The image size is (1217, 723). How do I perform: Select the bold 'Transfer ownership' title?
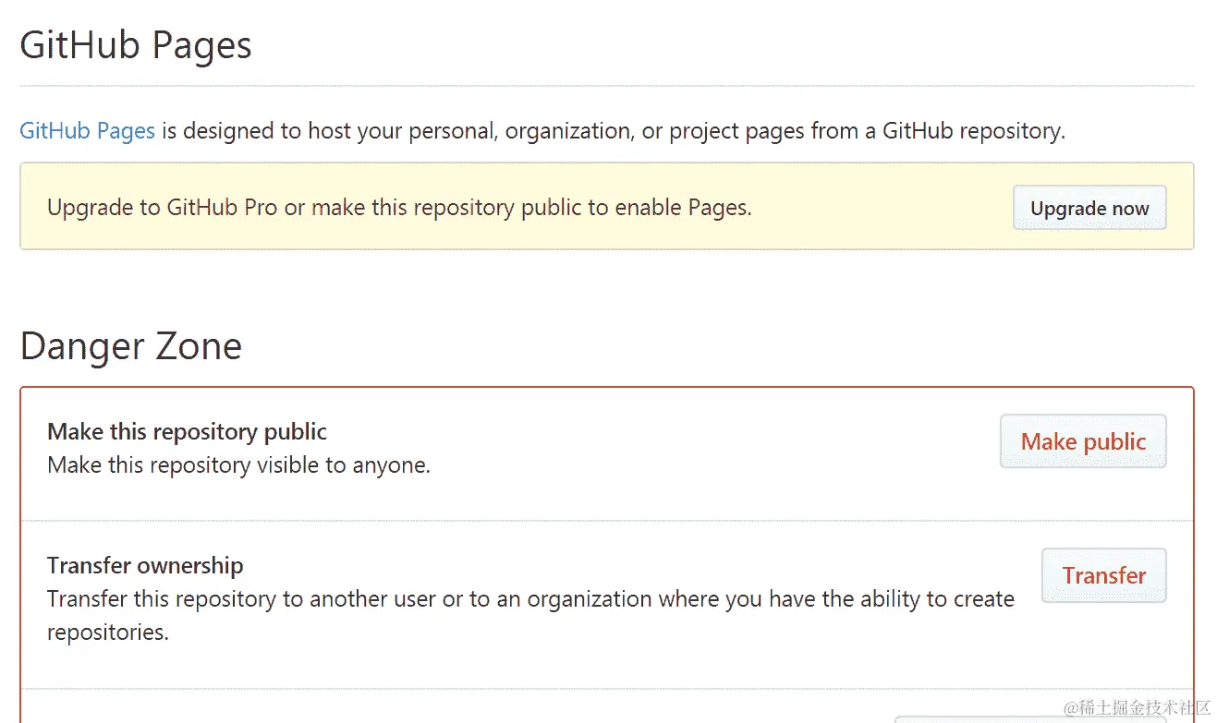coord(145,565)
